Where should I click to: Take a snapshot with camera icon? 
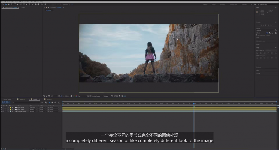click(71, 96)
